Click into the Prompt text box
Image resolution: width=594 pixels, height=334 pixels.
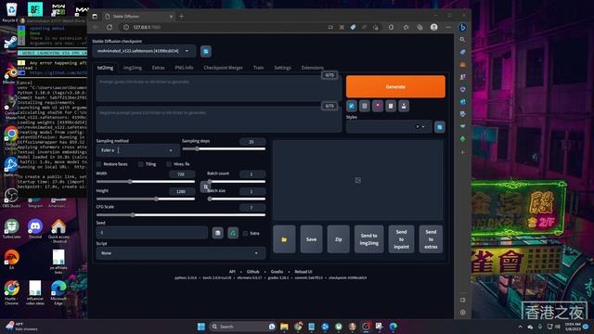click(219, 89)
